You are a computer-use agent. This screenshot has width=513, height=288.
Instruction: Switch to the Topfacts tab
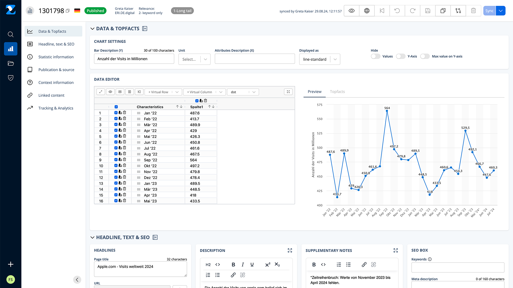(x=337, y=91)
